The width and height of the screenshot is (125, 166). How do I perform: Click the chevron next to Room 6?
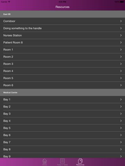[x=121, y=85]
